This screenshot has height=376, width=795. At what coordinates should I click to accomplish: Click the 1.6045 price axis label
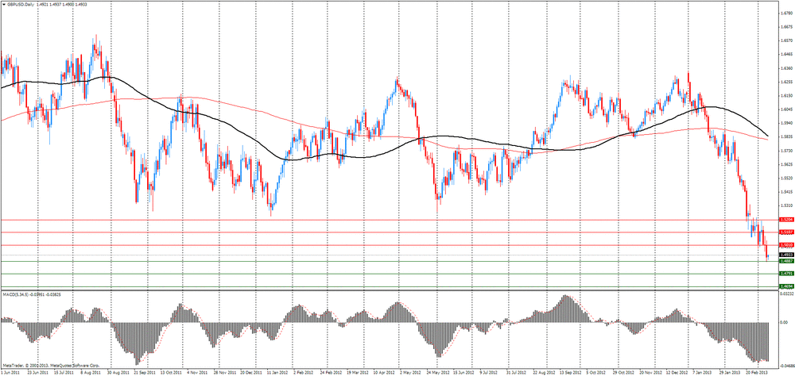click(787, 109)
